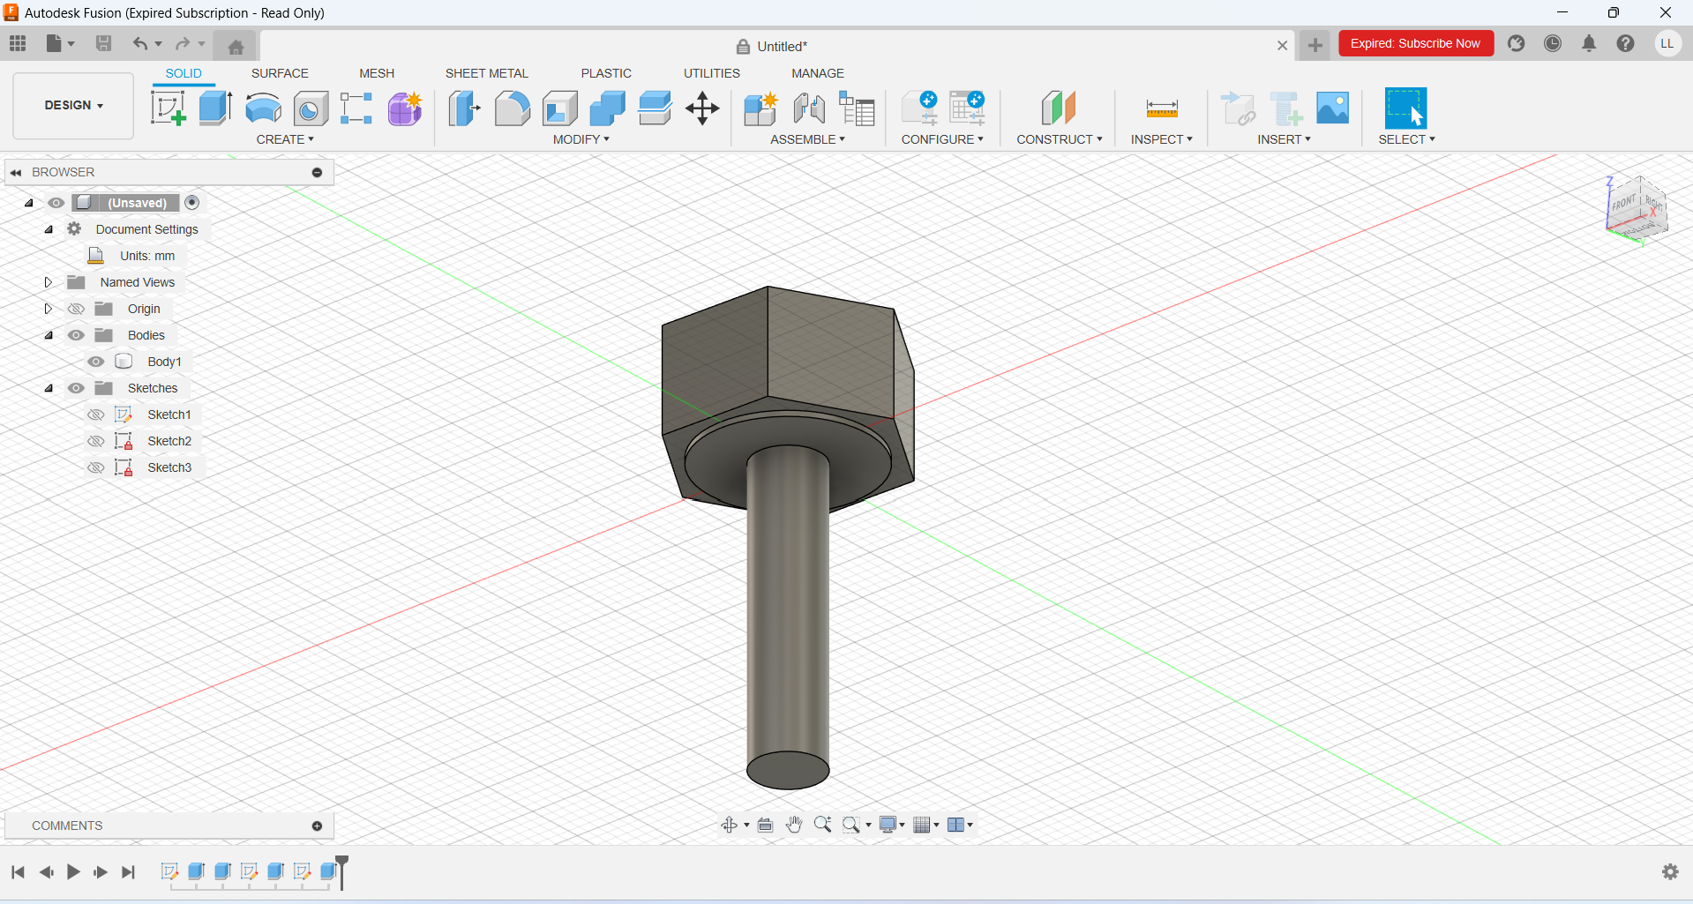The image size is (1693, 904).
Task: Hide Body1 with its eye icon
Action: coord(96,362)
